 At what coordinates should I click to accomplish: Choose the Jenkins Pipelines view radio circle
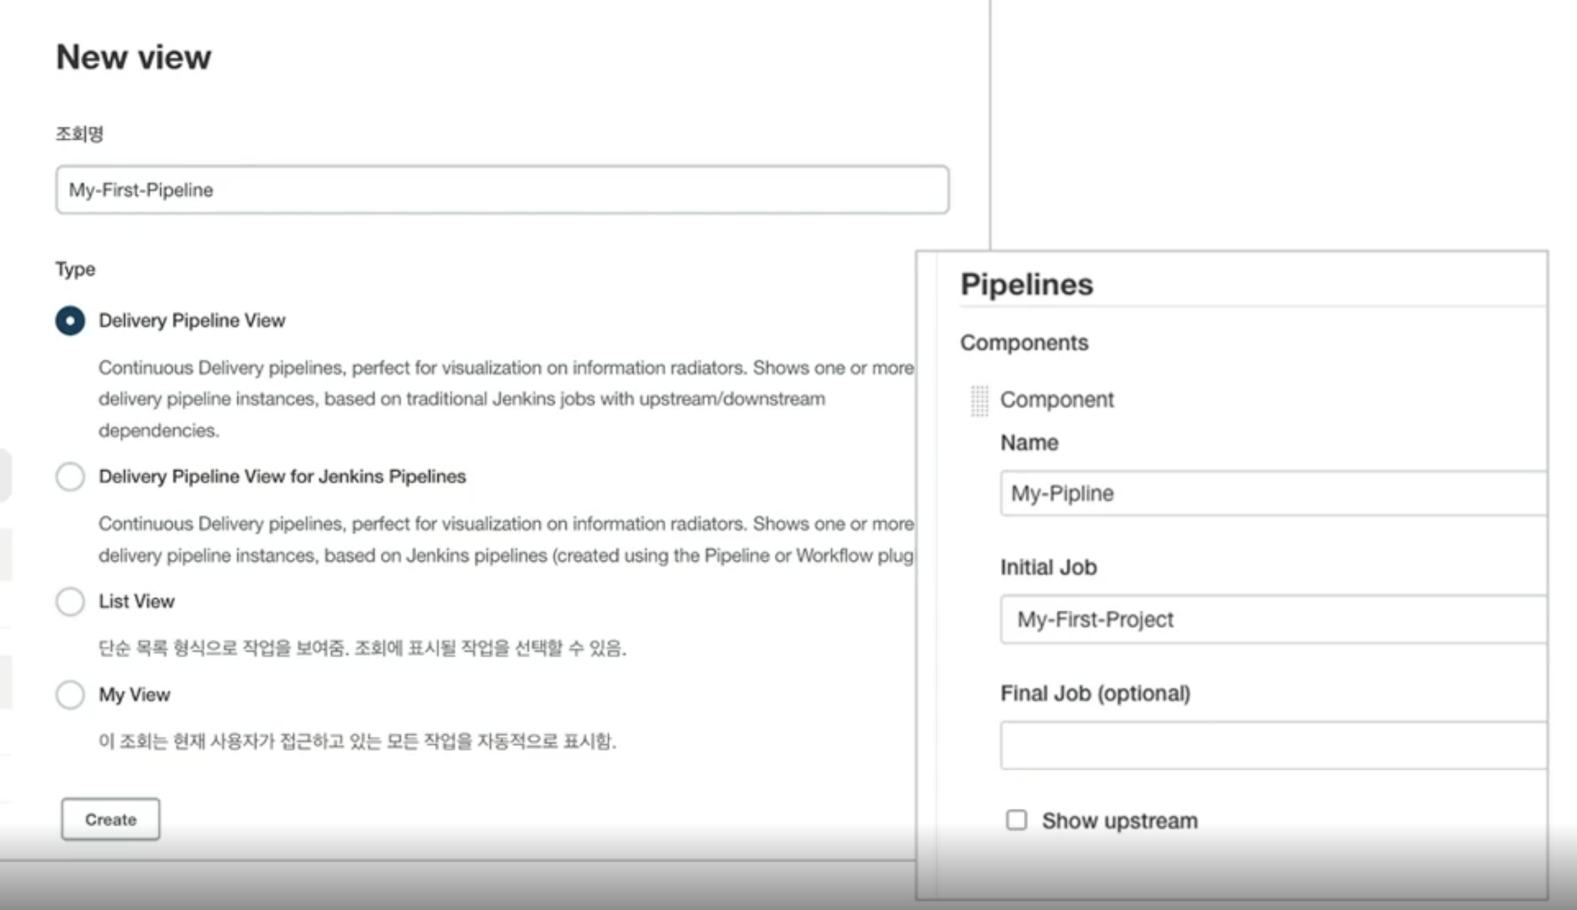[70, 477]
